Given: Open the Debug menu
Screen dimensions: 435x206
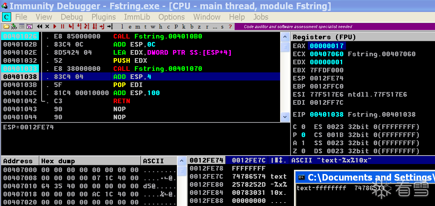Looking at the screenshot, I should point(72,17).
